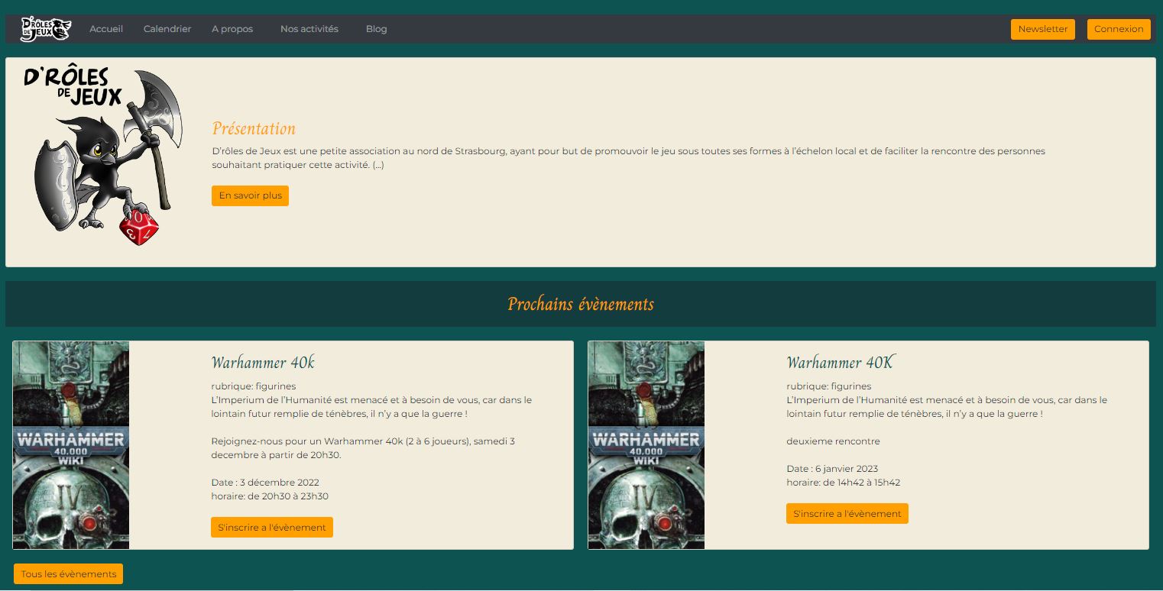Open the Warhammer 40K uppercase title link
This screenshot has height=591, width=1163.
(840, 363)
